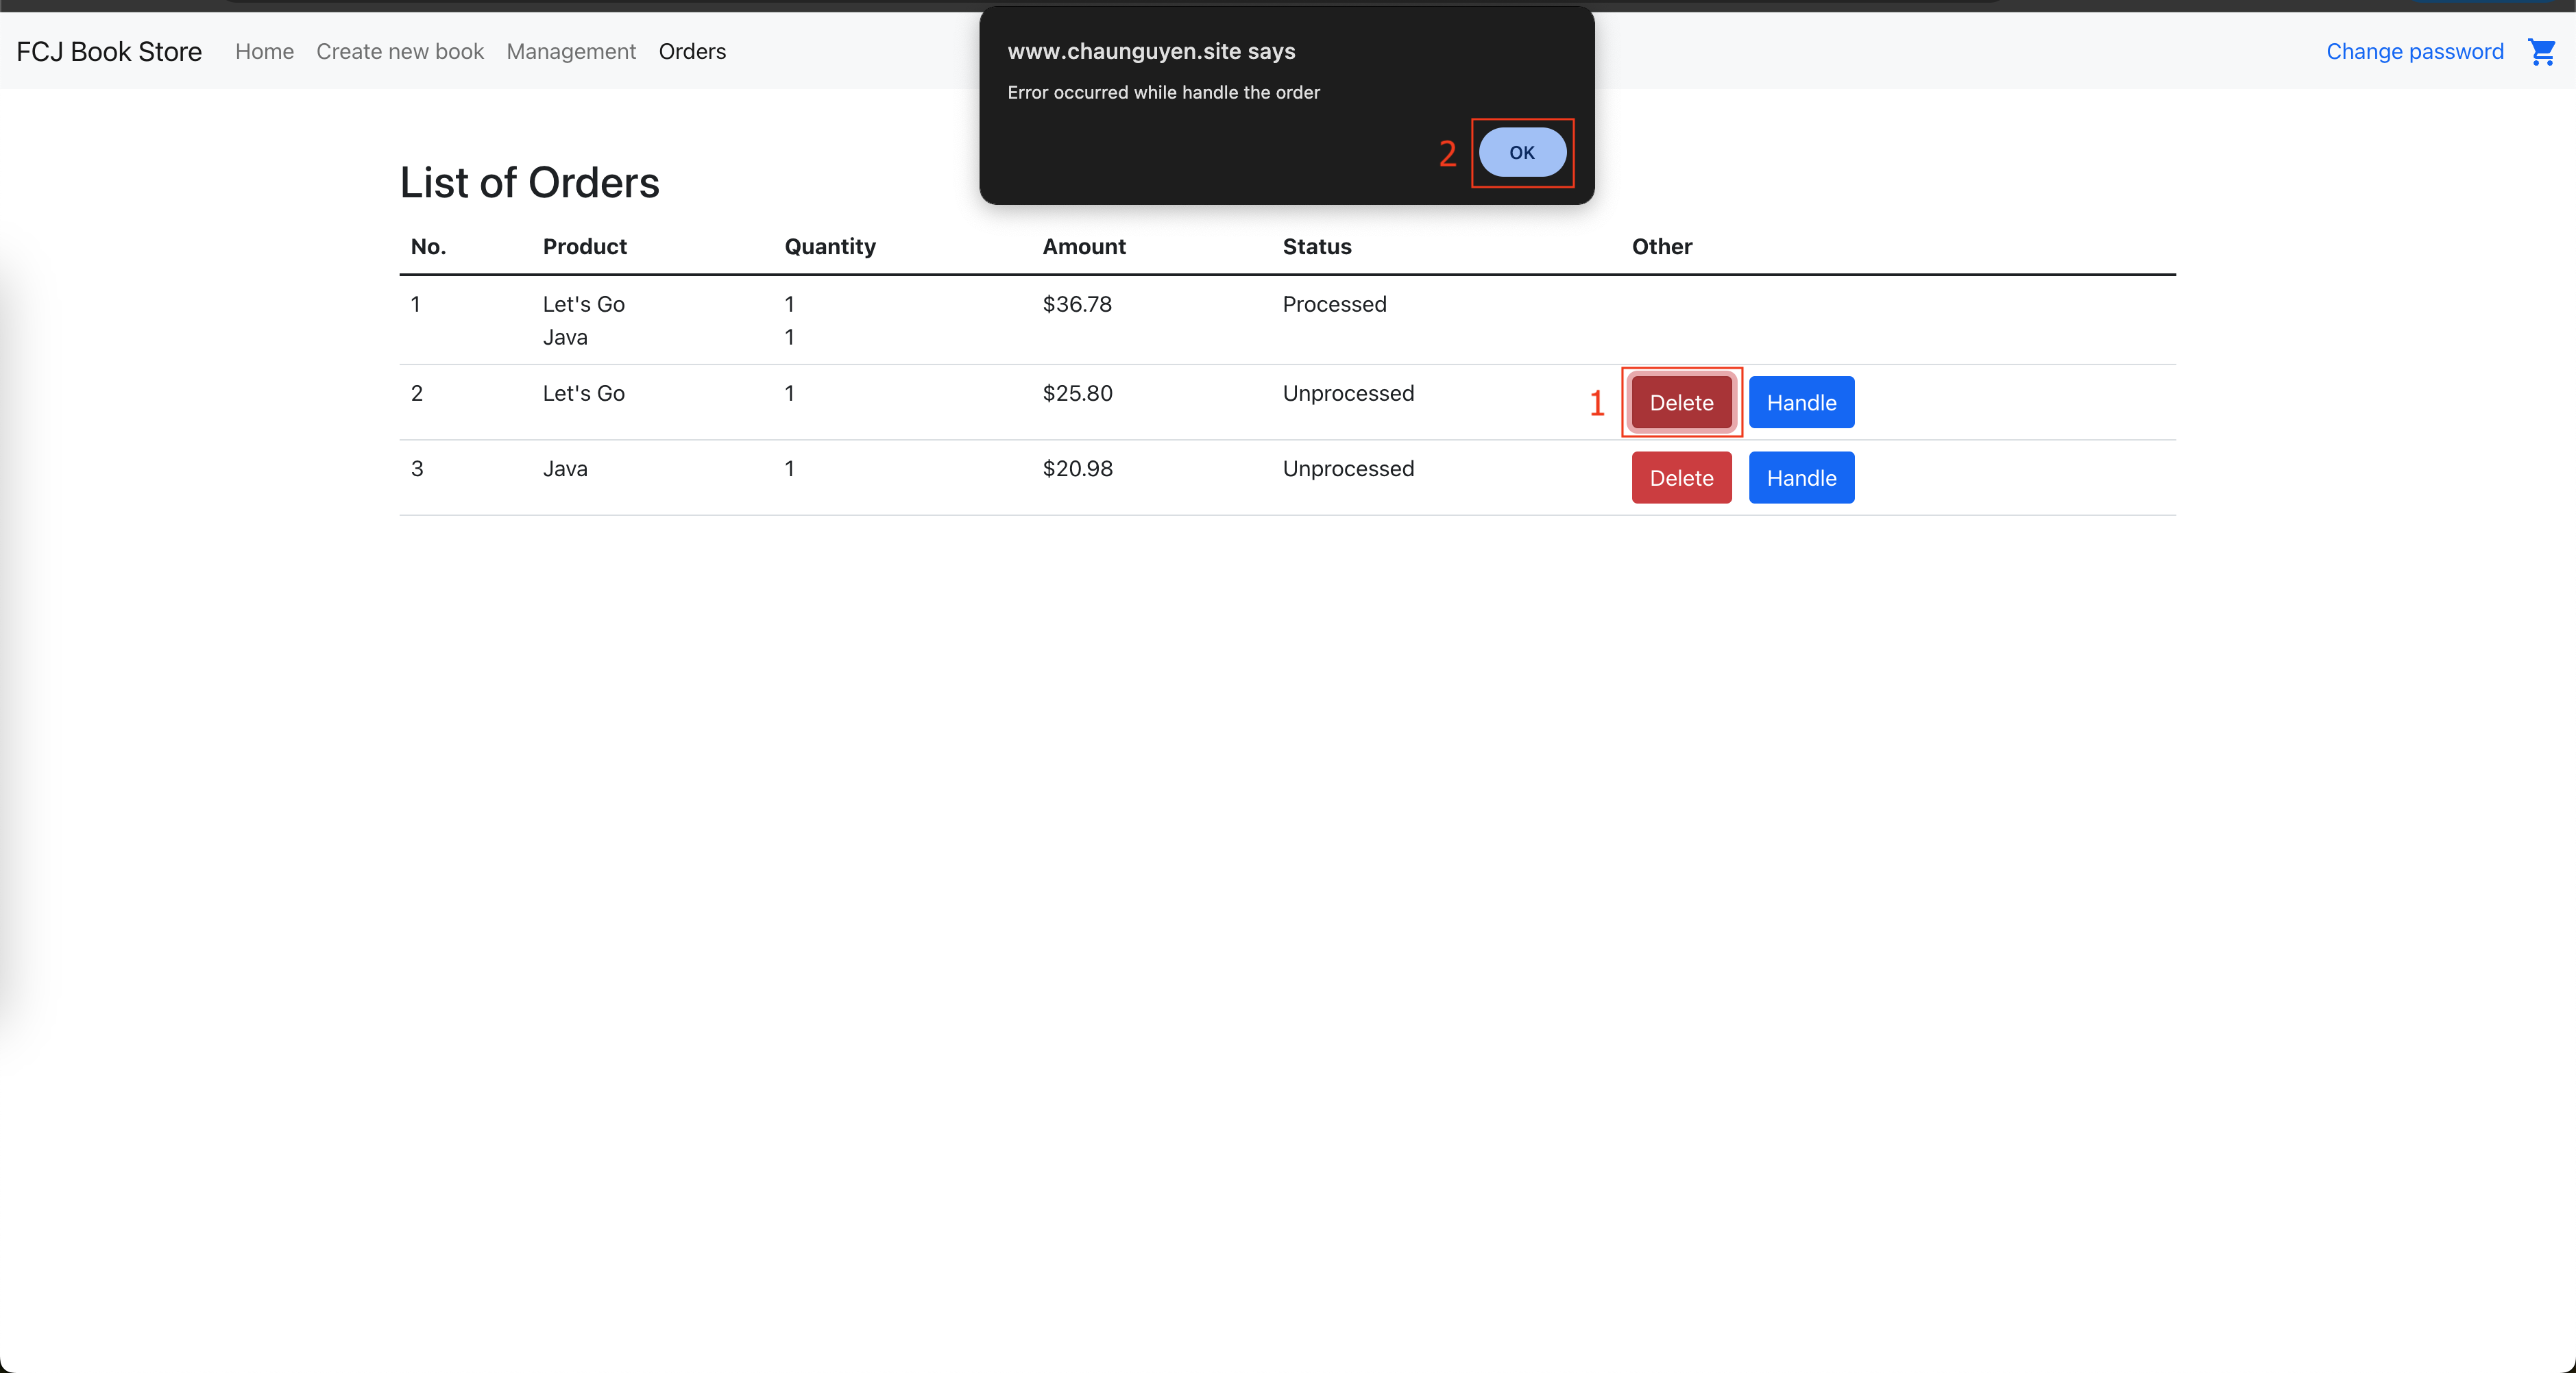Click 'www.chaunguyen.site says' dialog title

pos(1151,51)
